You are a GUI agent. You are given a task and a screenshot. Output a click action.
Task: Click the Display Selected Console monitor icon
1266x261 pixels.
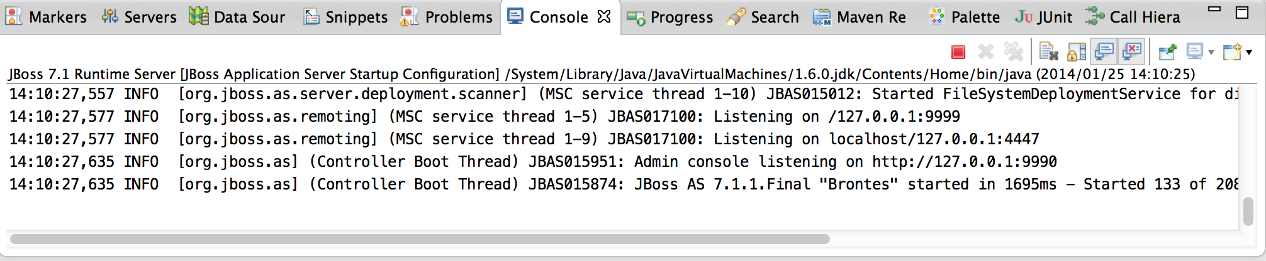(1194, 51)
